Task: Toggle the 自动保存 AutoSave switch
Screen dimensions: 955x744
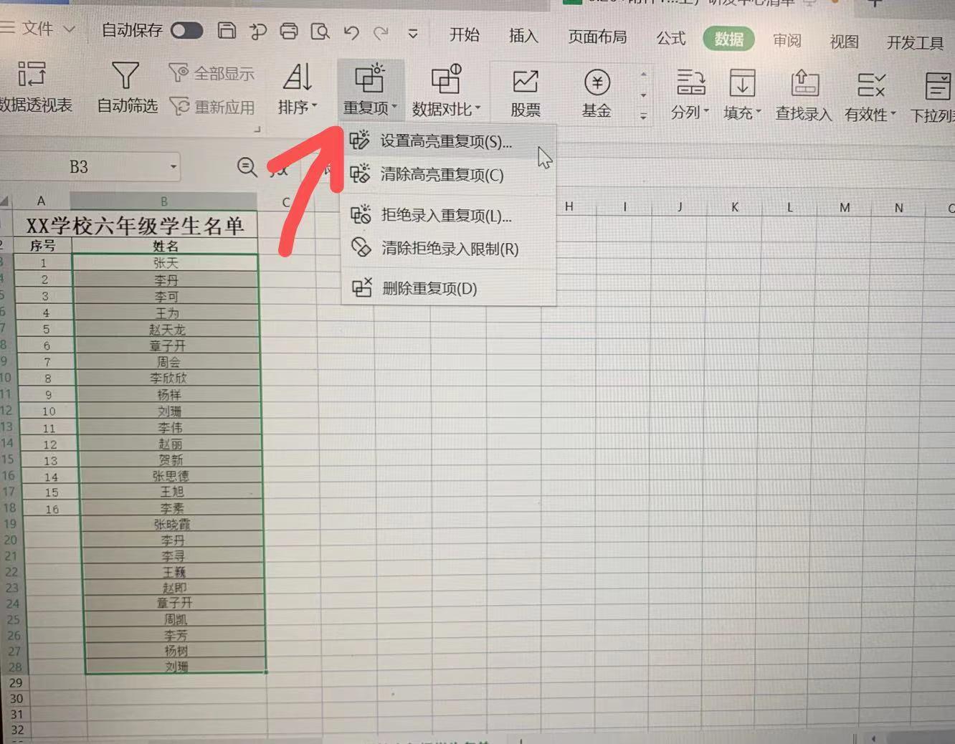Action: 186,32
